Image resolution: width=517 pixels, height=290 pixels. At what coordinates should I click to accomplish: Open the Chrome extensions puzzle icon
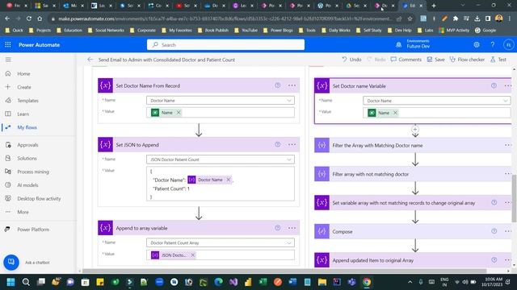click(456, 19)
